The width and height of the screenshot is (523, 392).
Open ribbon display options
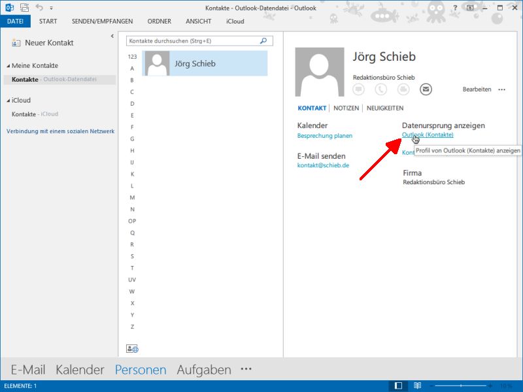click(470, 8)
